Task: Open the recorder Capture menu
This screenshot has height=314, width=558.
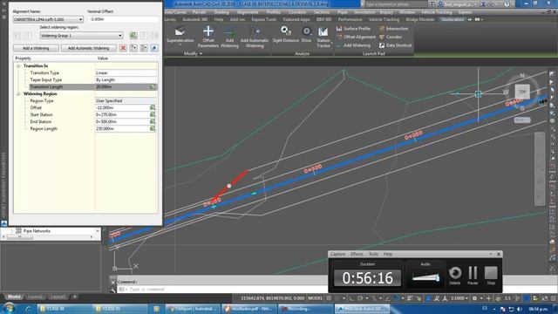Action: click(337, 254)
